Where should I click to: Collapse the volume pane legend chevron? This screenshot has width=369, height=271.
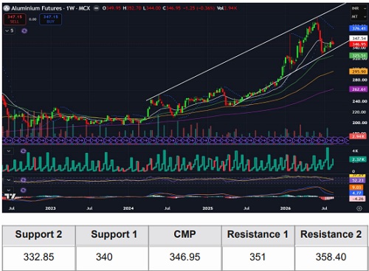(9, 151)
